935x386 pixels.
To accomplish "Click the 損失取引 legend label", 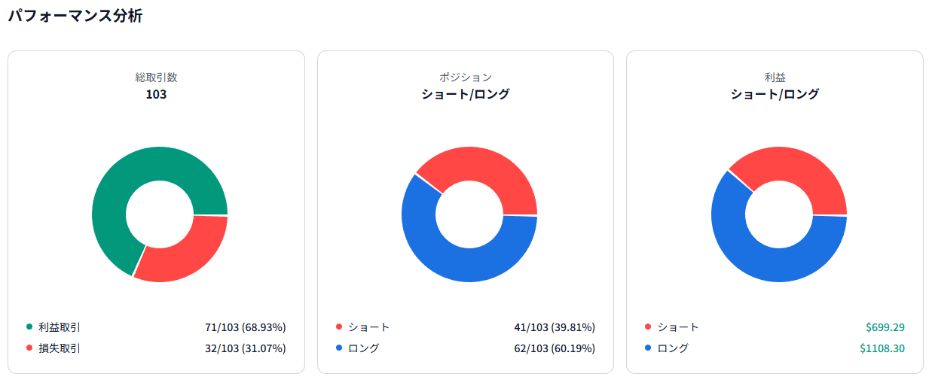I will tap(60, 348).
